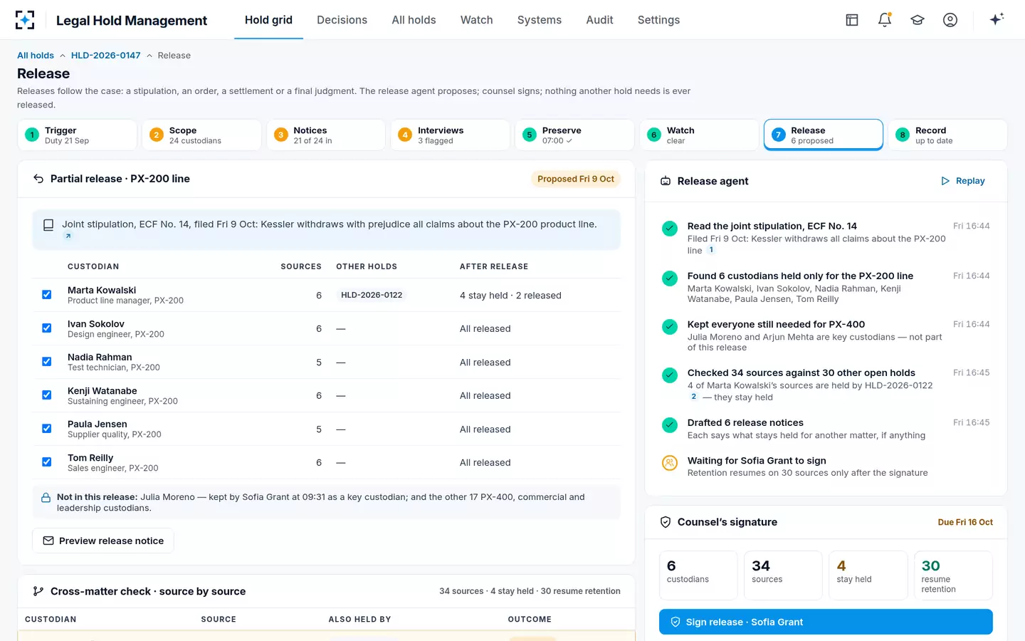The image size is (1025, 641).
Task: Toggle the Nadia Rahman checkbox
Action: point(47,362)
